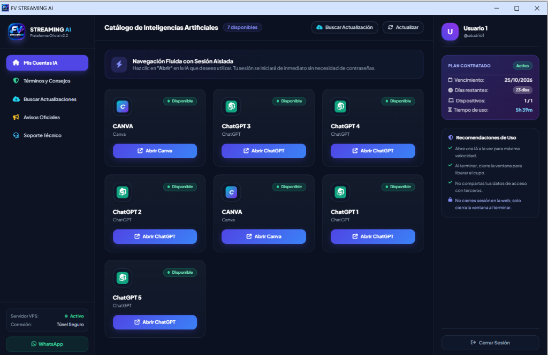Click the lock icon beside 'No cierres sesión'
Image resolution: width=548 pixels, height=355 pixels.
coord(450,200)
